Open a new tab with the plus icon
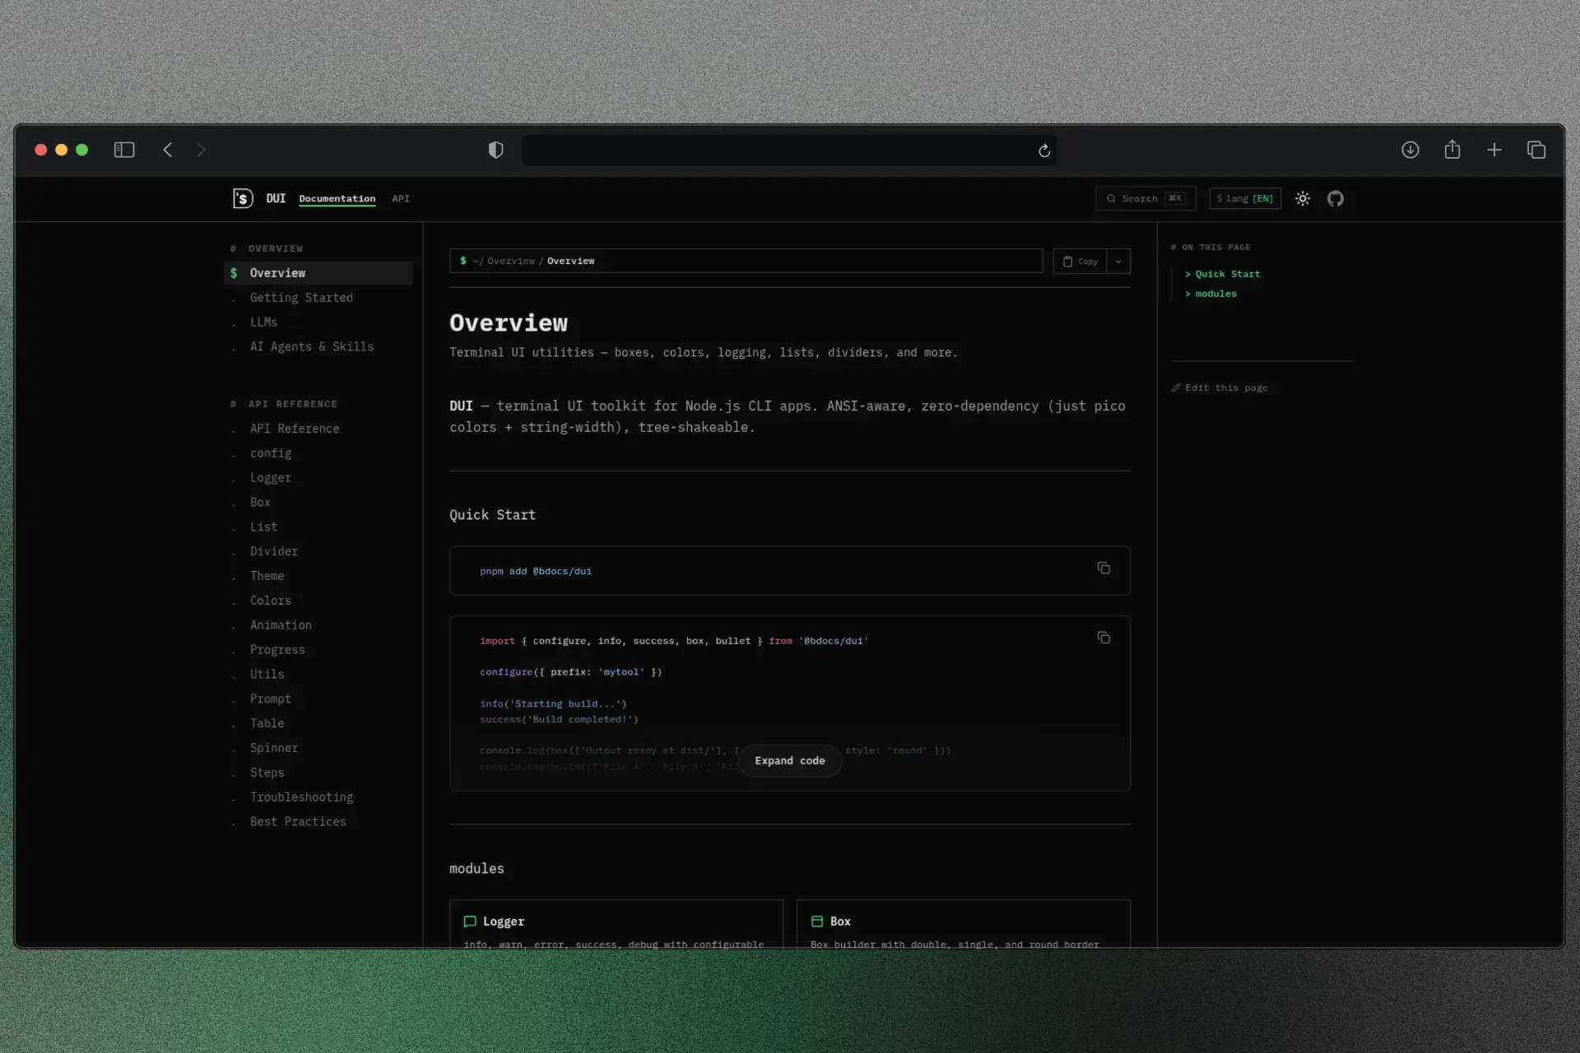Screen dimensions: 1580x1053 1494,150
